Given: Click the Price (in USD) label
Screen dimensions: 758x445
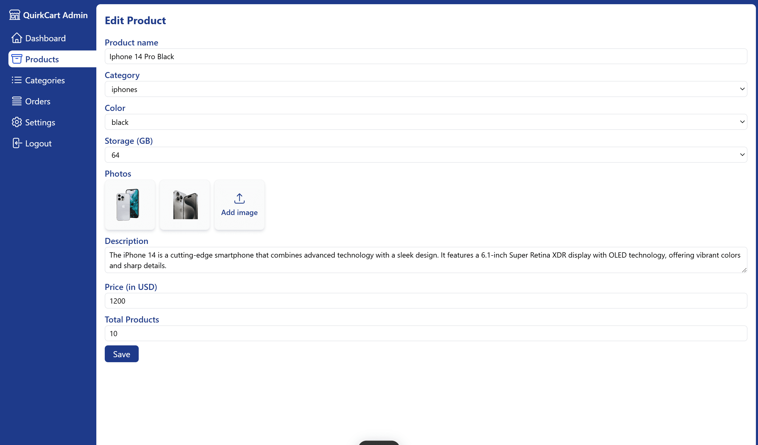Looking at the screenshot, I should (131, 287).
